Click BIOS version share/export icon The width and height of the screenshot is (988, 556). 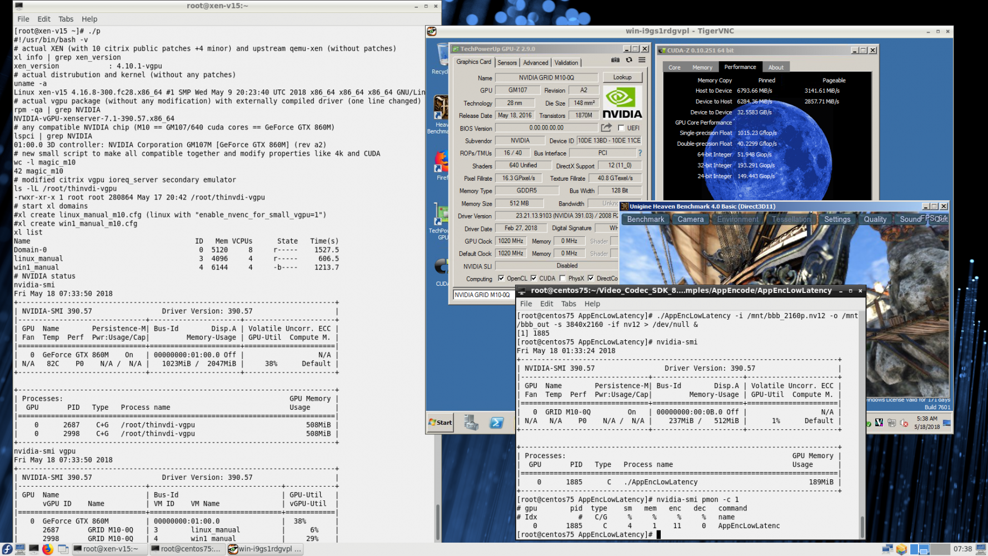606,128
